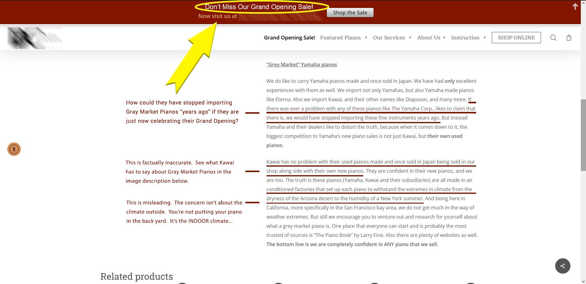Click the "This is misleading" annotation text
The width and height of the screenshot is (586, 284).
(184, 212)
